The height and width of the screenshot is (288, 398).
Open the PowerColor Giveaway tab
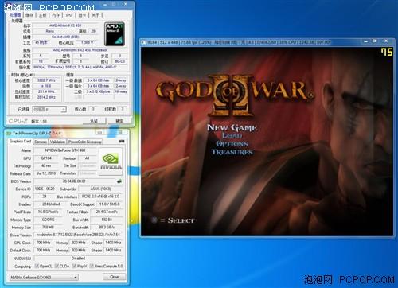click(x=85, y=142)
